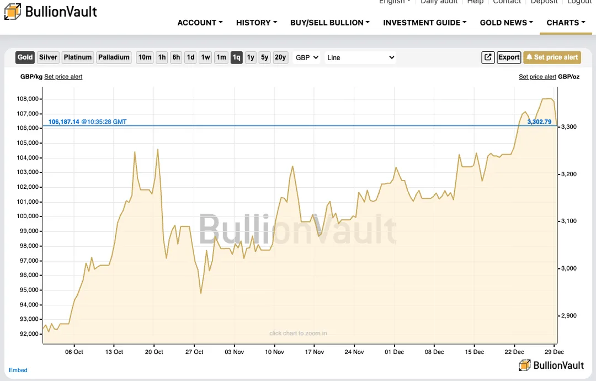The image size is (596, 381).
Task: Select Silver metal chart
Action: [48, 57]
